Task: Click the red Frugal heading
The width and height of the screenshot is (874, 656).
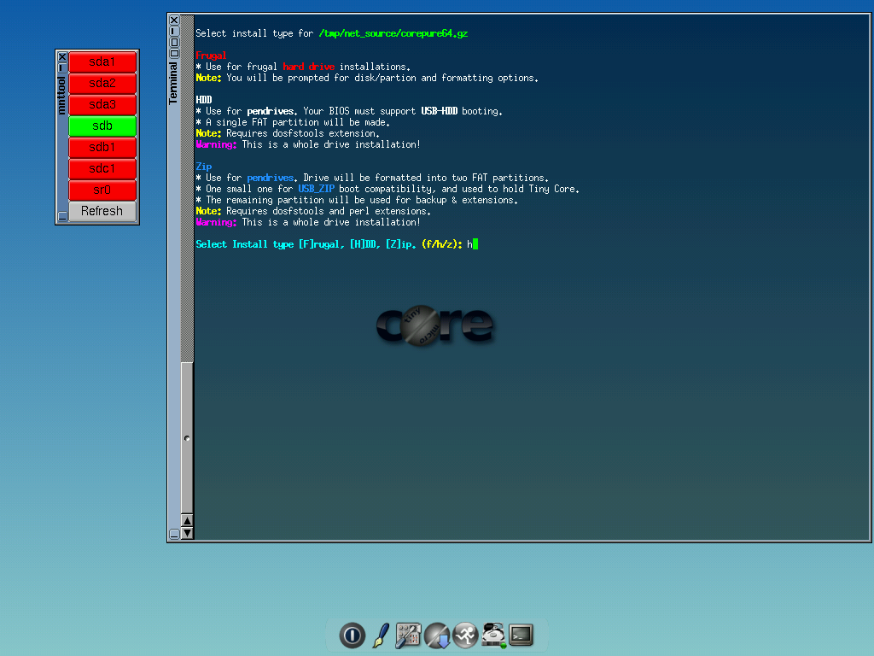Action: point(211,56)
